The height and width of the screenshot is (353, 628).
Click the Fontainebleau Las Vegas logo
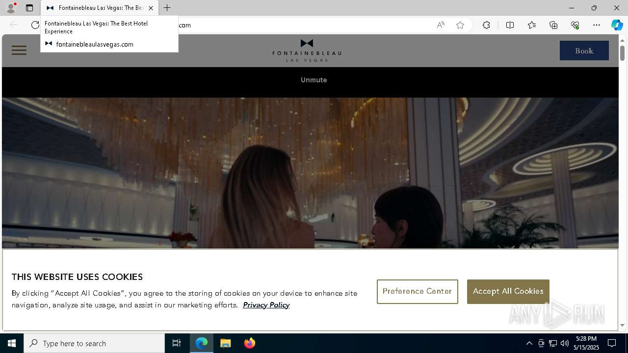(307, 50)
